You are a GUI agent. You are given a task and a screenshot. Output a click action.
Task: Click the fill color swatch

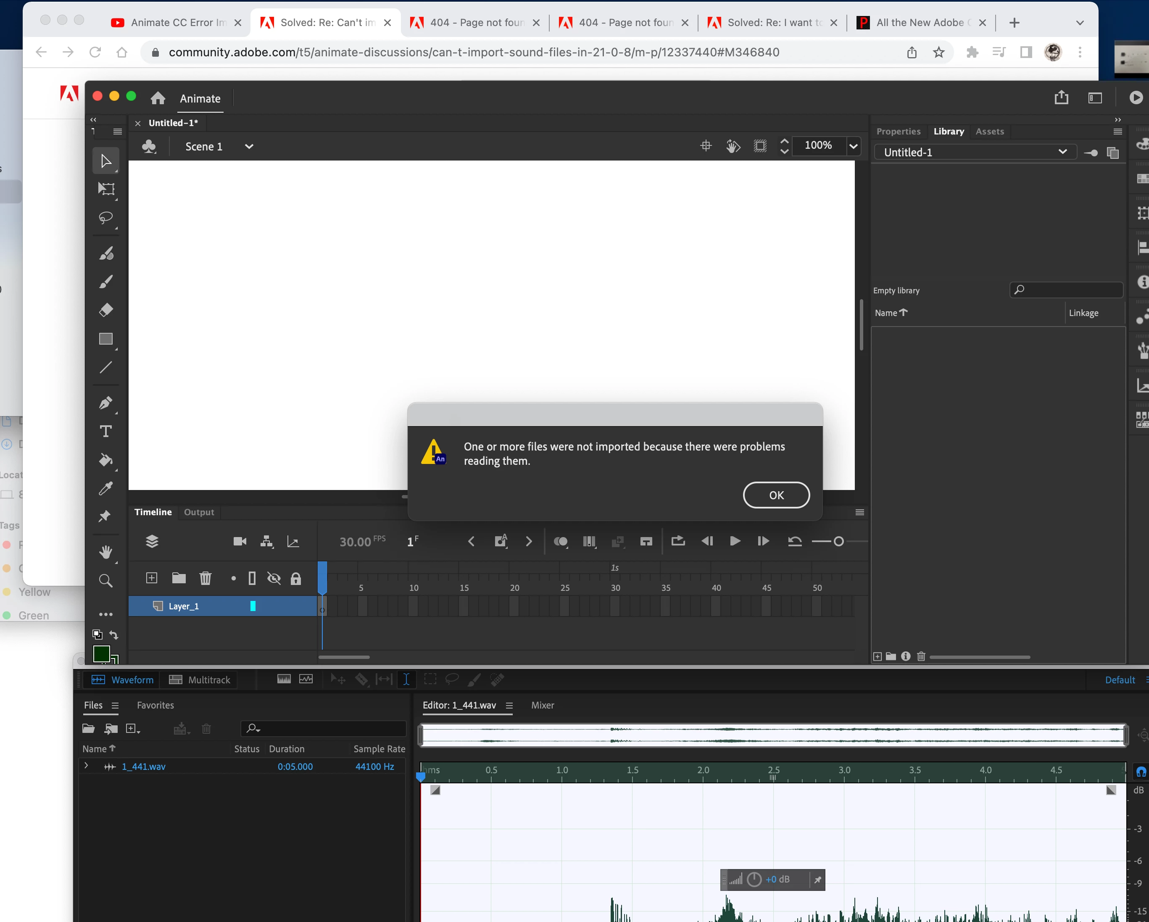[x=101, y=653]
